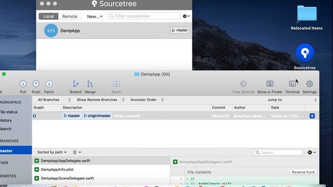Click green plus icon beside AppDelegate.swift

tap(36, 161)
